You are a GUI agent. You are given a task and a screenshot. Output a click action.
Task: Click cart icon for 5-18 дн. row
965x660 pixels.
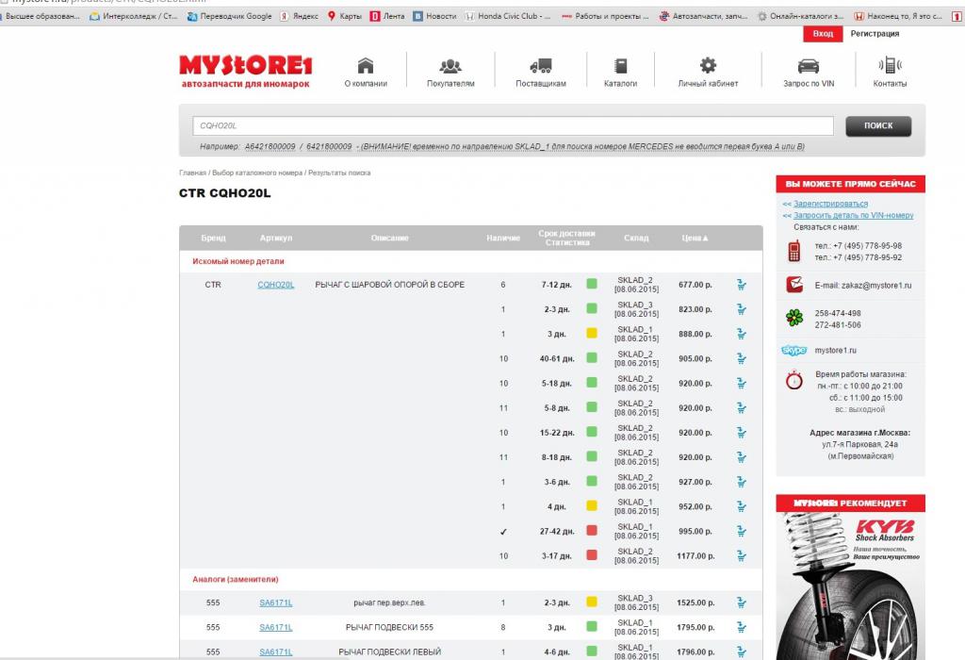coord(742,383)
